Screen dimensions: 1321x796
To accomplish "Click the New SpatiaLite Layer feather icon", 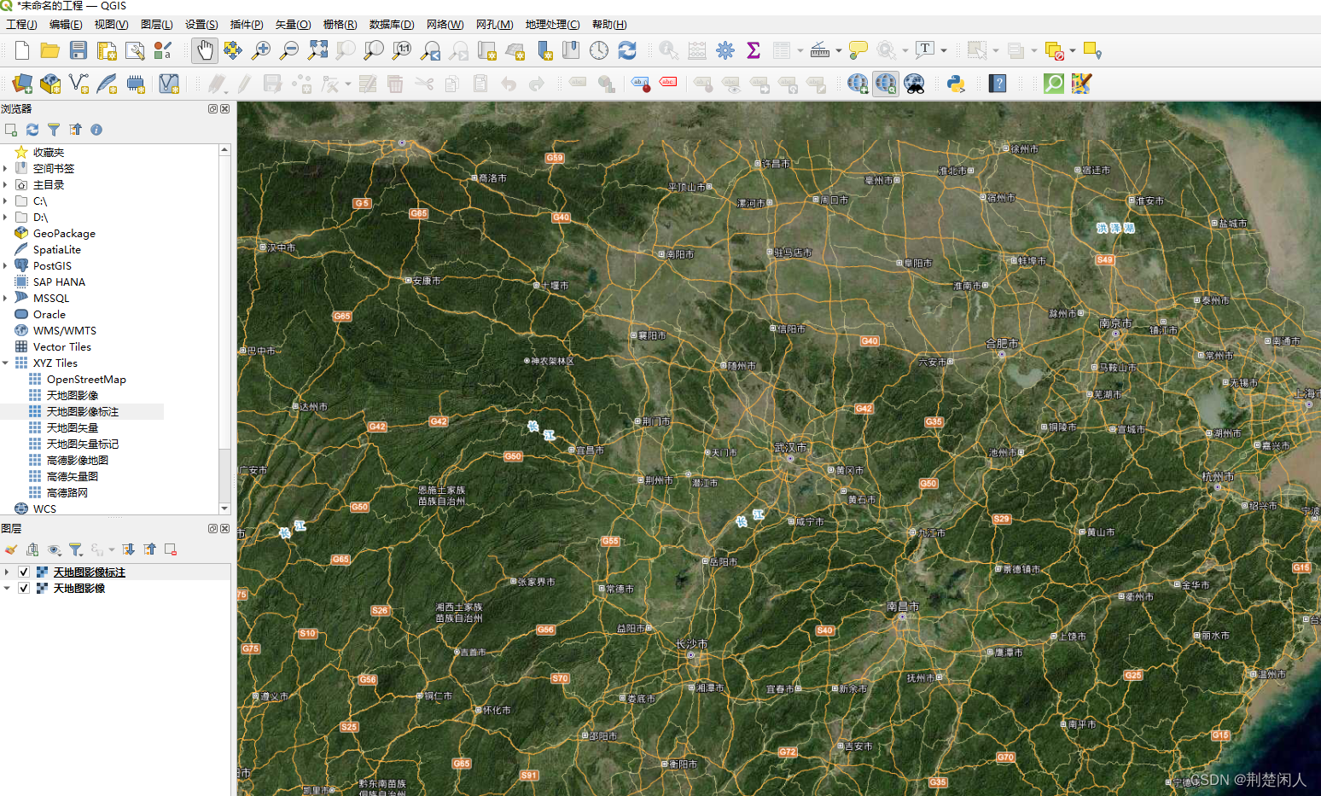I will point(107,84).
